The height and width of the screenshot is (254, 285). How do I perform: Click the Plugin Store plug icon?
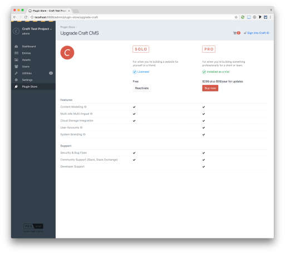pyautogui.click(x=16, y=87)
